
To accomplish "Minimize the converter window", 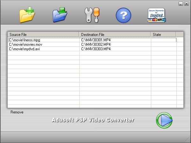I will point(181,4).
